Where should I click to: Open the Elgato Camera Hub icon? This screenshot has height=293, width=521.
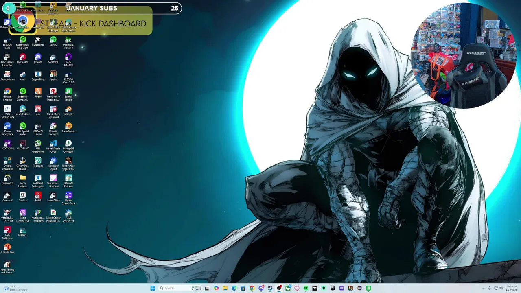point(22,216)
